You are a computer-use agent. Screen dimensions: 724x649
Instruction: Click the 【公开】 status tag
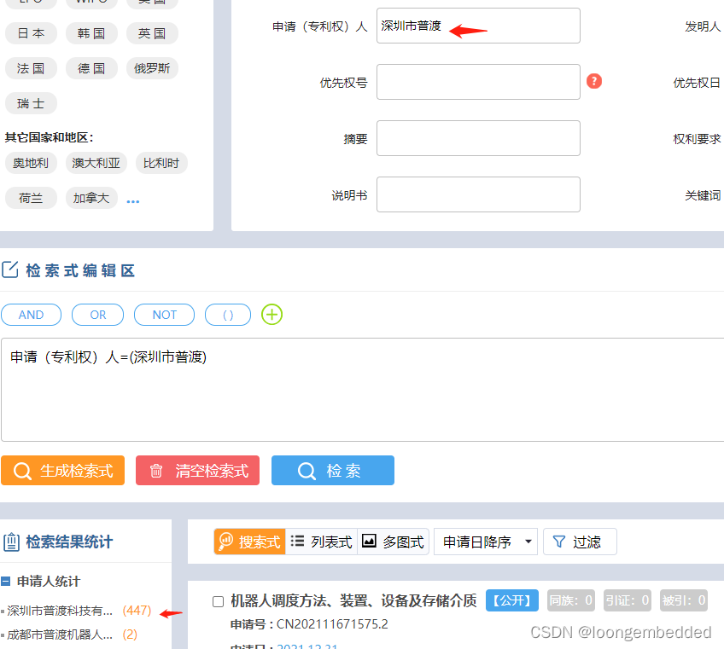pos(512,600)
